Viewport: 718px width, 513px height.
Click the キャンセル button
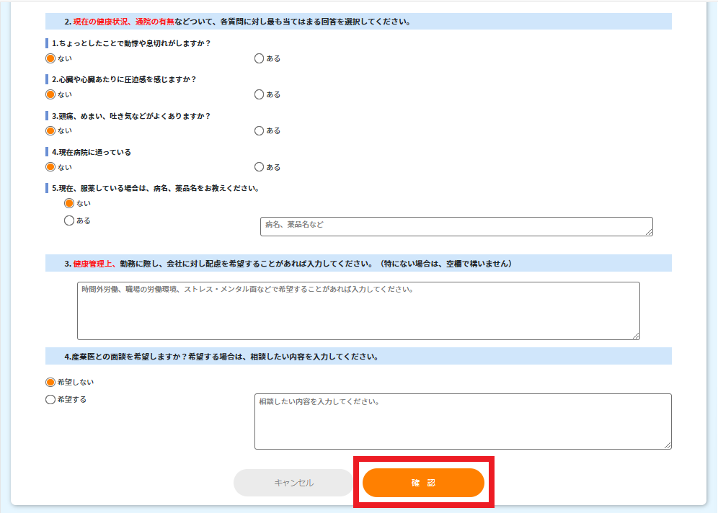(293, 483)
